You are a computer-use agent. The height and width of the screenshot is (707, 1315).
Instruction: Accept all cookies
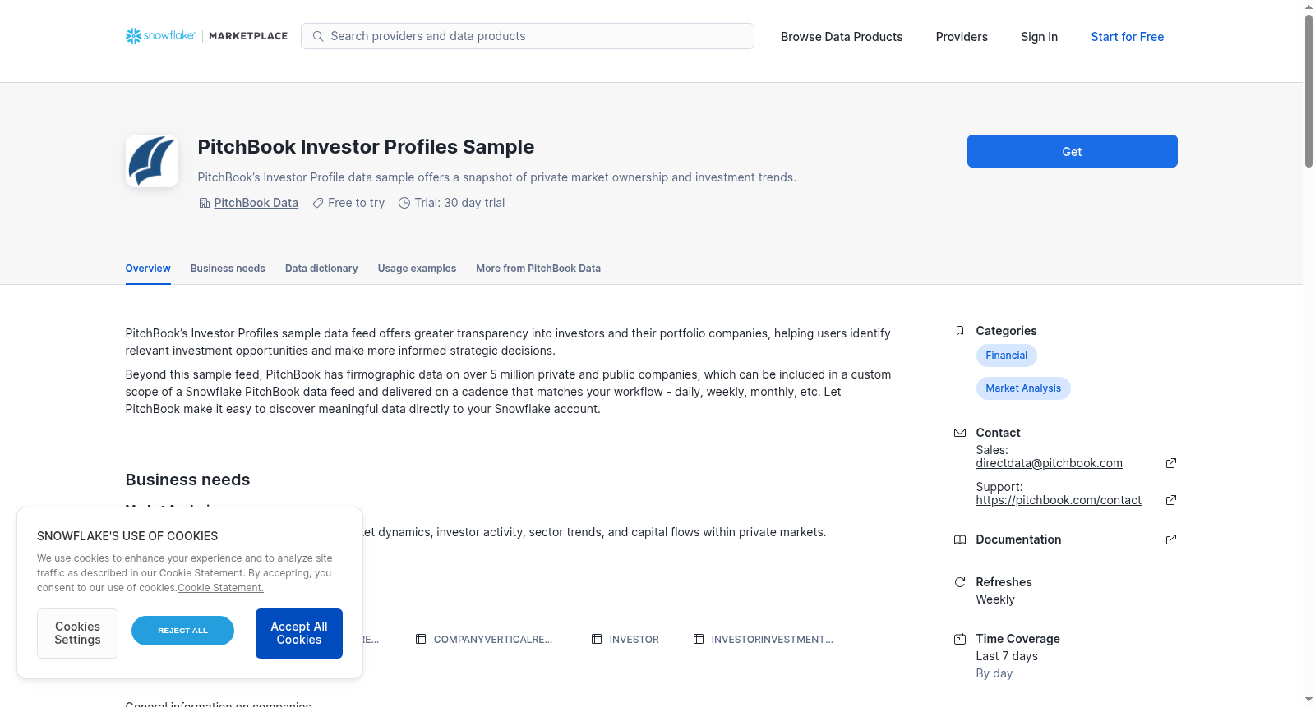click(299, 633)
